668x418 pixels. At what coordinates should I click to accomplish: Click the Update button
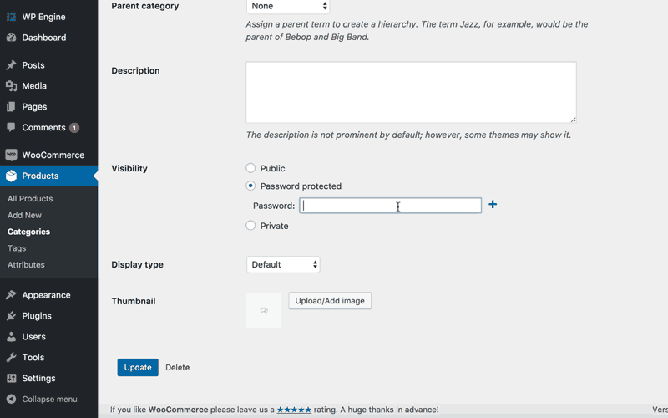coord(138,367)
